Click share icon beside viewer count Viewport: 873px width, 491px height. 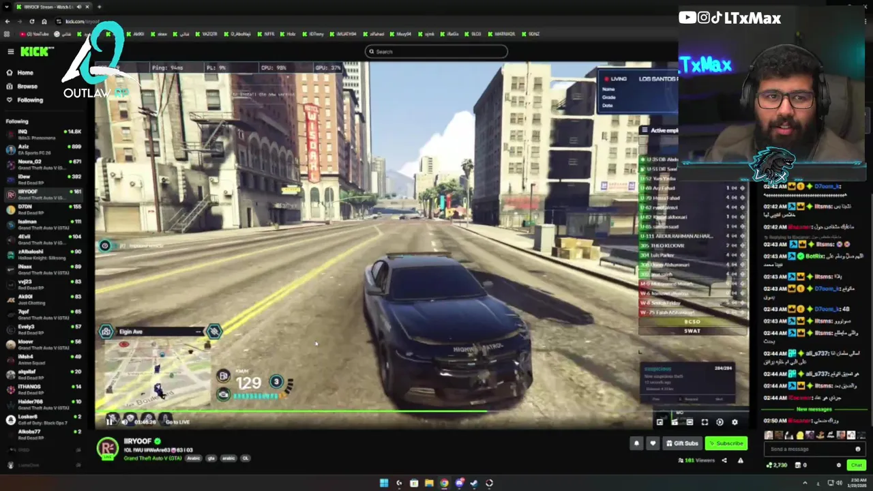pyautogui.click(x=724, y=460)
